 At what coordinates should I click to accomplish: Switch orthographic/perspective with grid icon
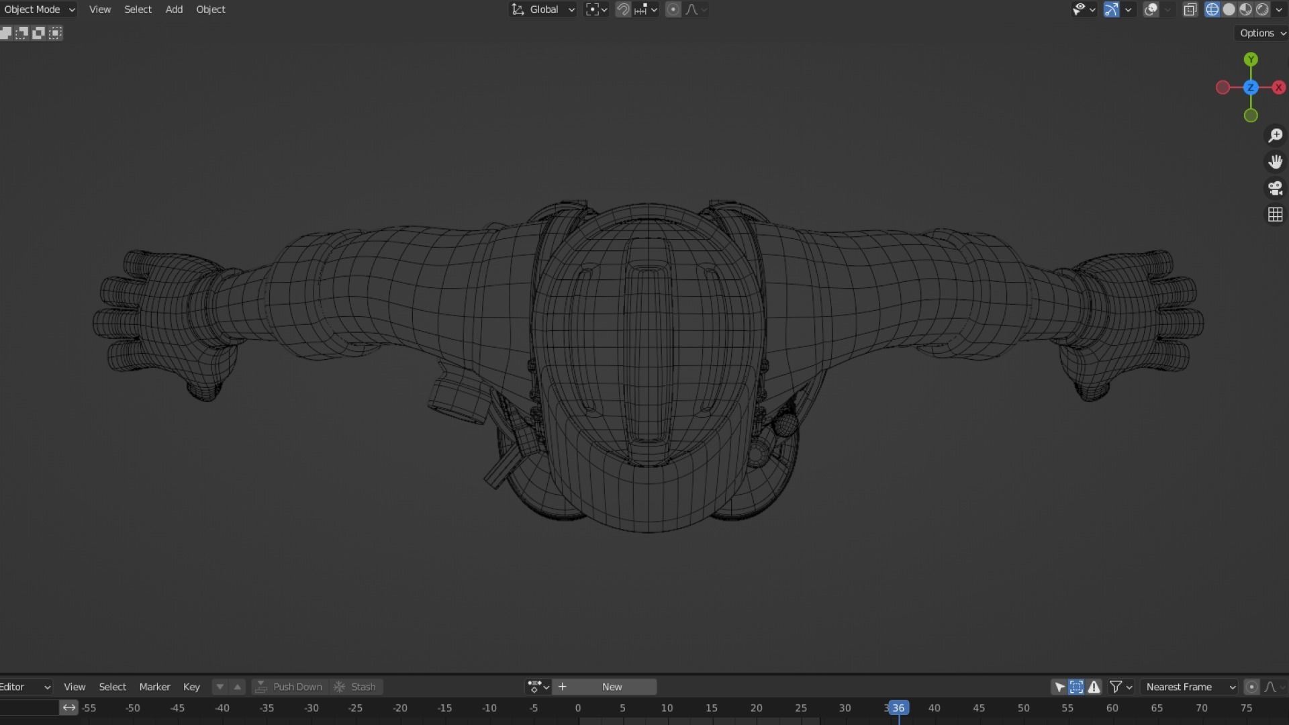(x=1275, y=214)
